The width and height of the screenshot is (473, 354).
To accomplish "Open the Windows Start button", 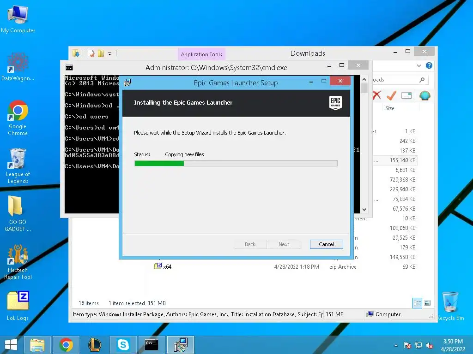I will click(x=11, y=345).
